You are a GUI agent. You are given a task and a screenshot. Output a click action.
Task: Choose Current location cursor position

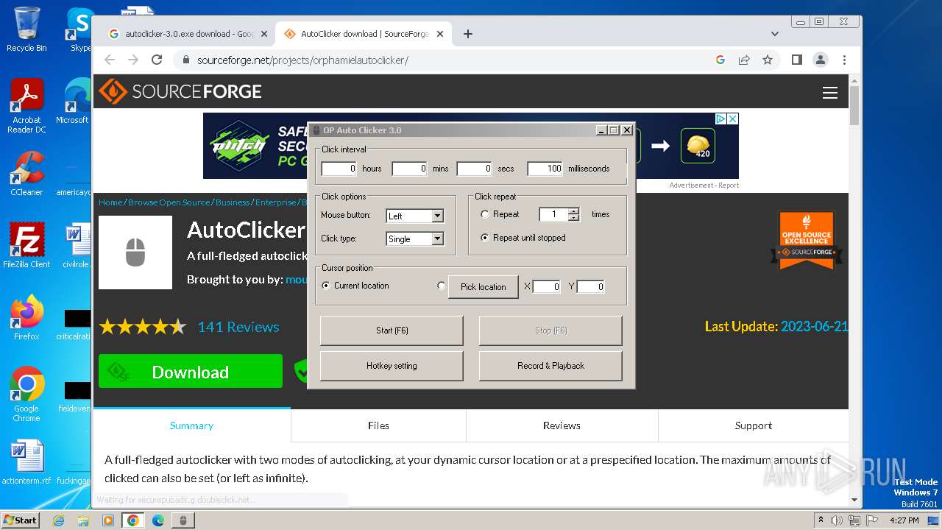click(x=326, y=286)
